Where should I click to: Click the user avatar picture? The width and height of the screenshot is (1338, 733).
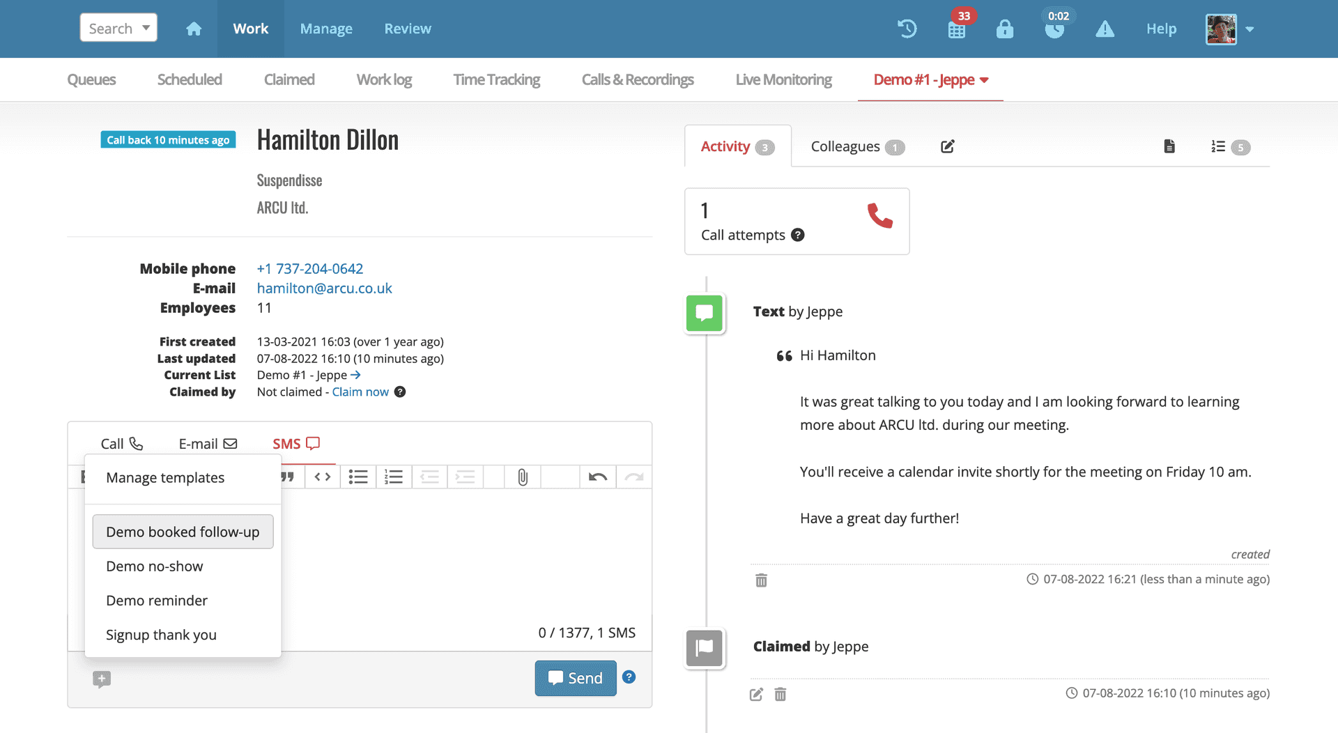click(x=1221, y=29)
